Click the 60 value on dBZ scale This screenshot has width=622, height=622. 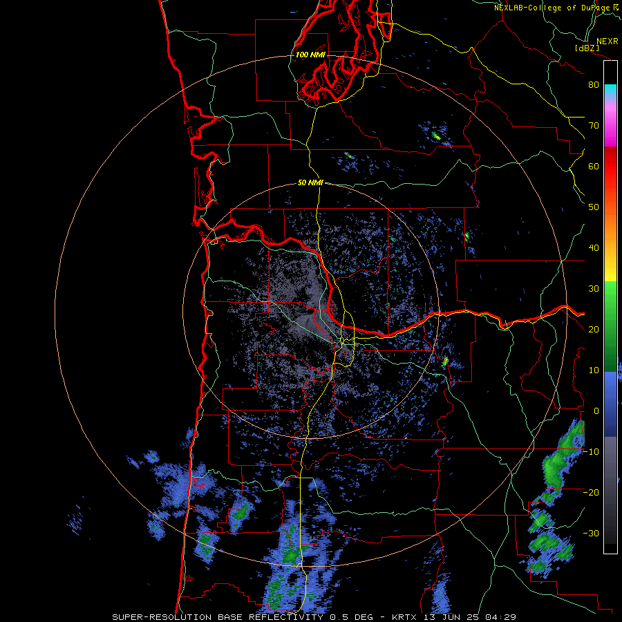coord(594,166)
